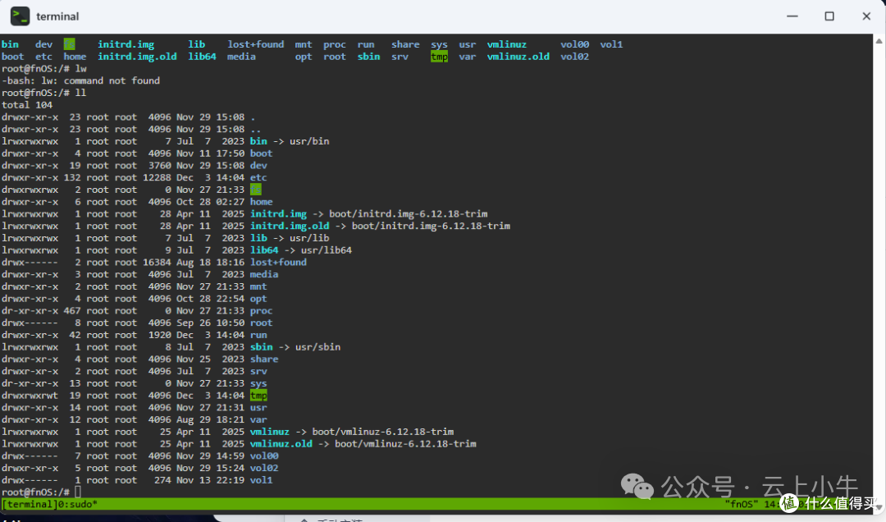This screenshot has width=886, height=522.
Task: Select the lost+found directory name
Action: 278,263
